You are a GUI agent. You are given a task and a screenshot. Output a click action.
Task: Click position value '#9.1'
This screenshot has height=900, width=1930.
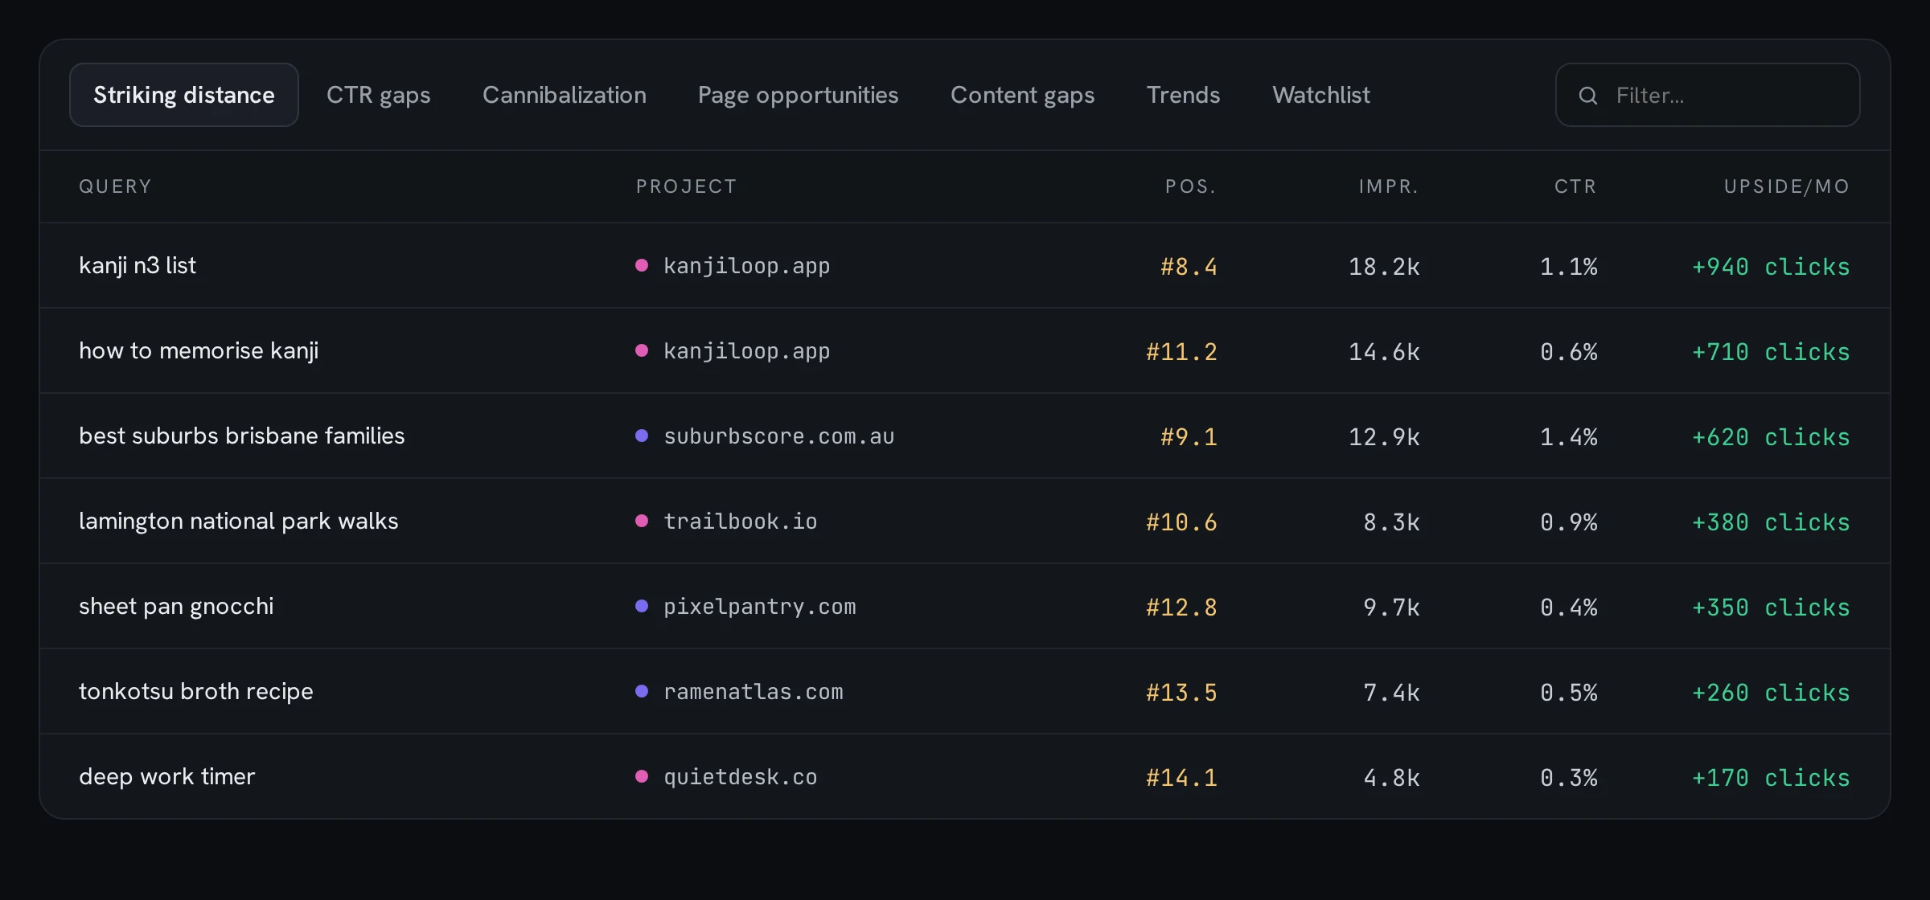click(1189, 437)
